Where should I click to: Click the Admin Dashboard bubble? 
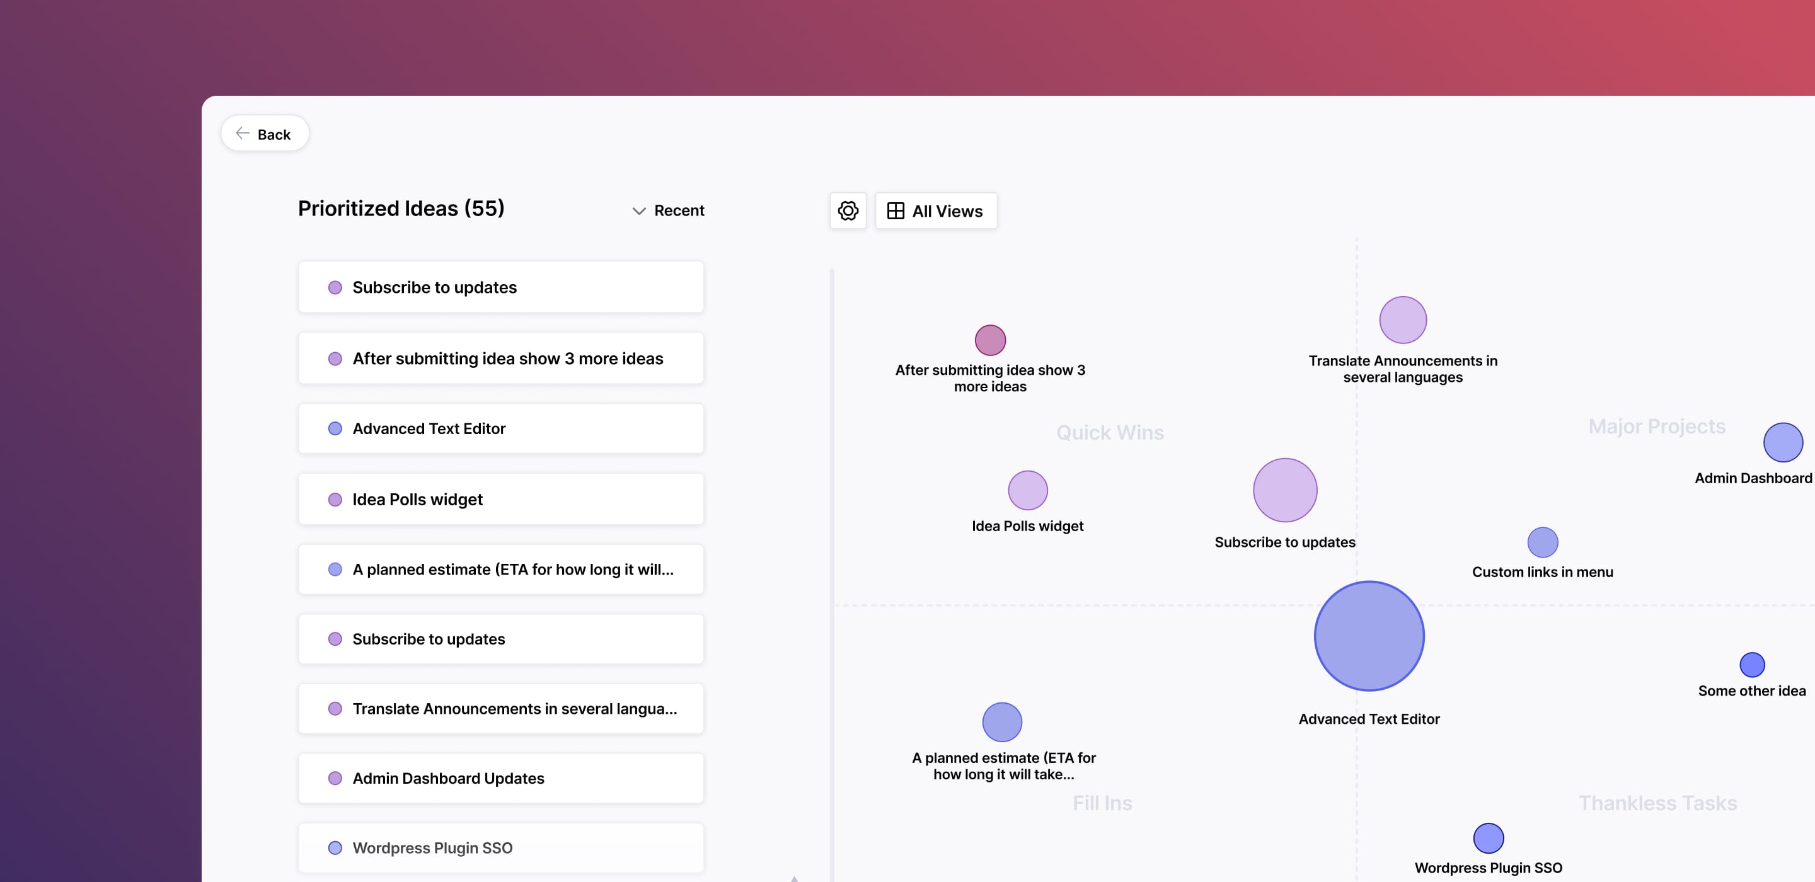1783,442
